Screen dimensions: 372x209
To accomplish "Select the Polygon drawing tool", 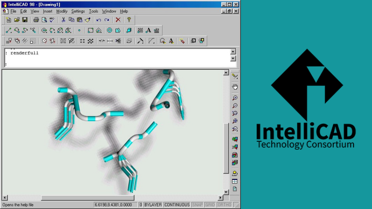I will (99, 30).
